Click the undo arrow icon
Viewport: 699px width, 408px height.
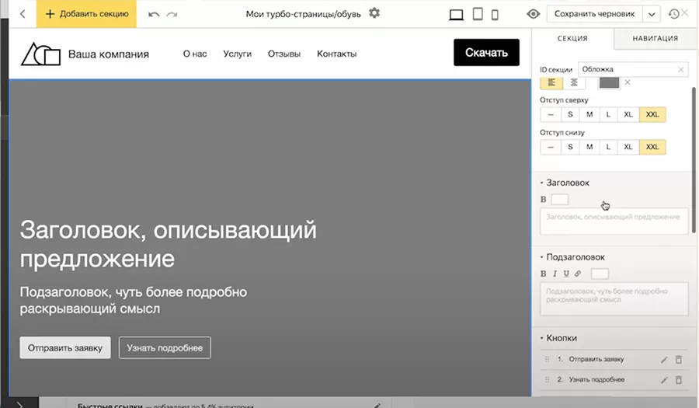click(x=154, y=14)
